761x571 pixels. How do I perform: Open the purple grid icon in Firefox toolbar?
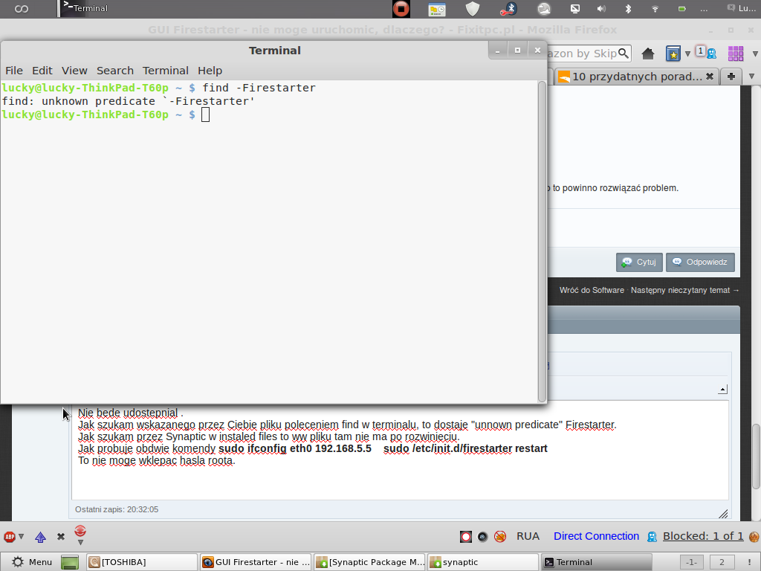(x=735, y=54)
